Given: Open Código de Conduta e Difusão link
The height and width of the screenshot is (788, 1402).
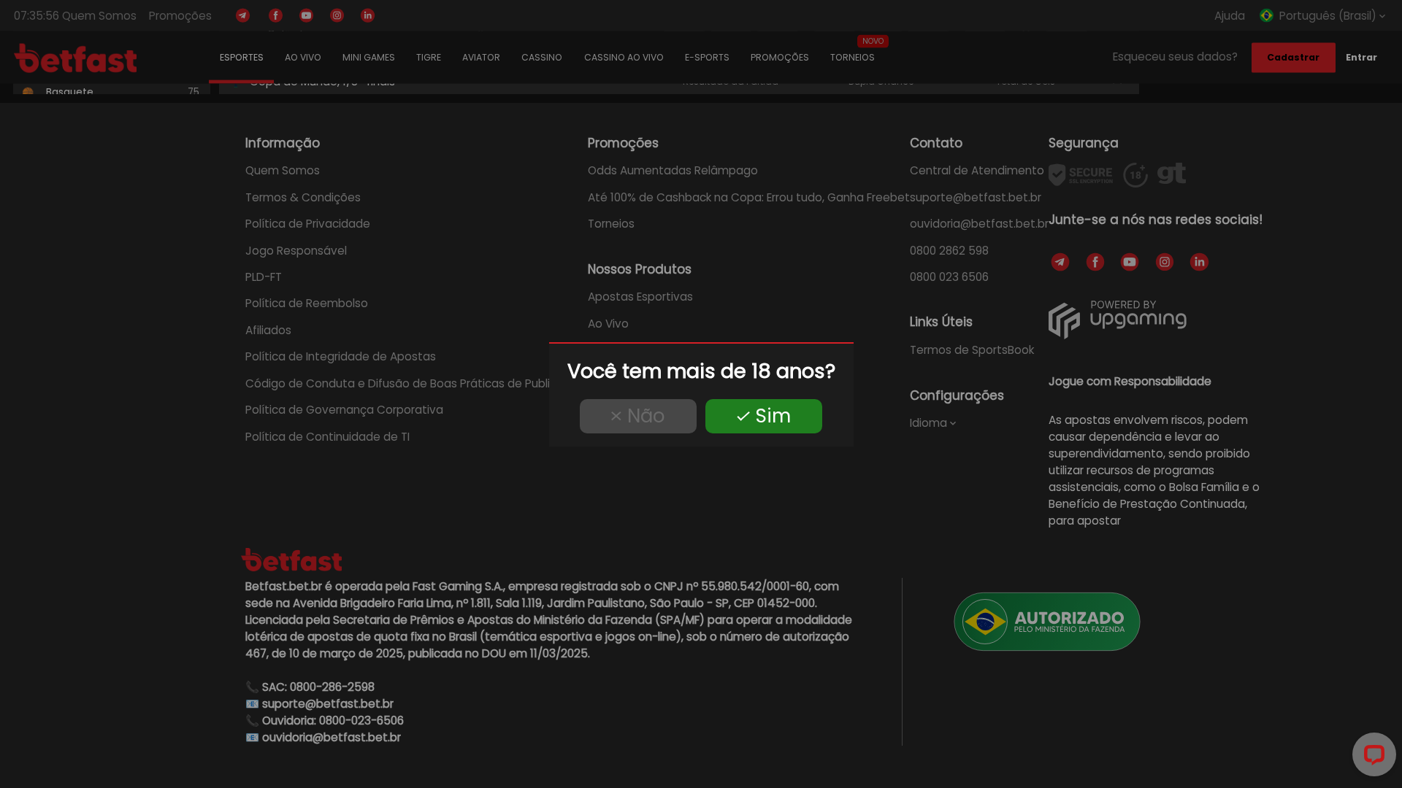Looking at the screenshot, I should (397, 384).
